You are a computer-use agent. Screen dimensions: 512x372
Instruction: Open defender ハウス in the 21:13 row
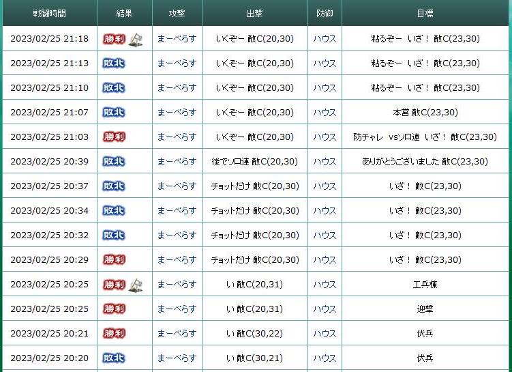click(325, 63)
